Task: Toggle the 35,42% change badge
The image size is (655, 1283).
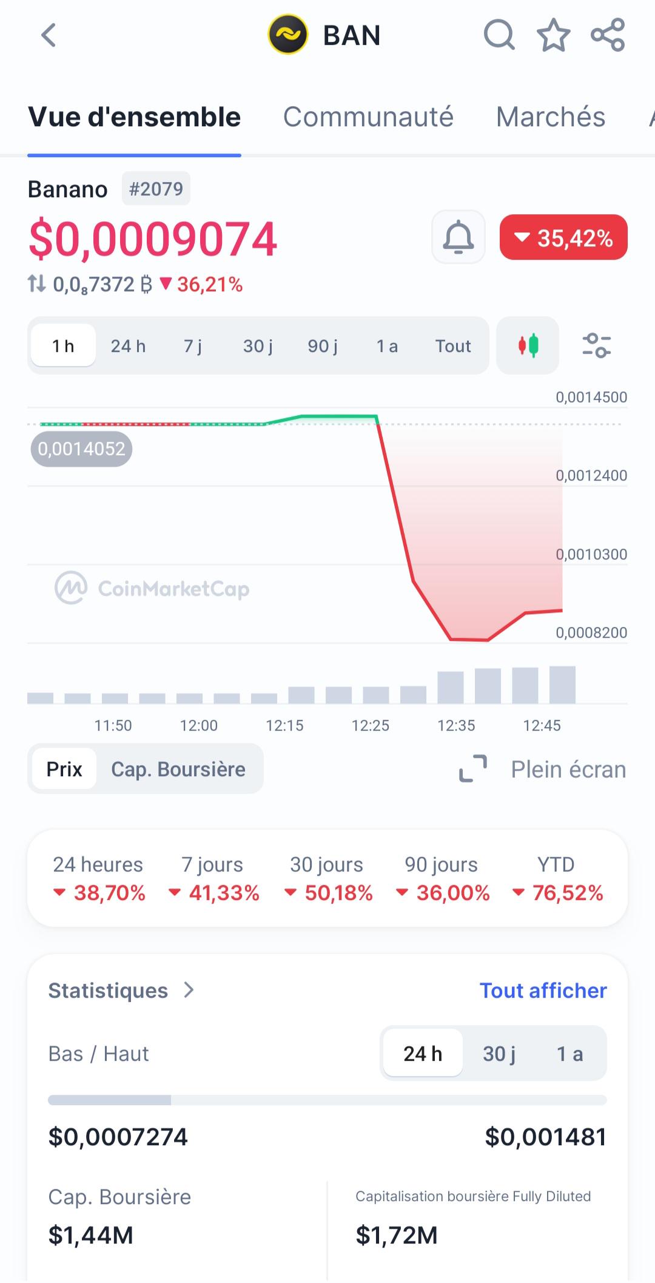Action: coord(563,237)
